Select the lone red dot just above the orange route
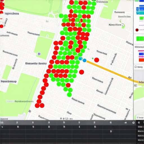The width and height of the screenshot is (144, 144). click(97, 60)
